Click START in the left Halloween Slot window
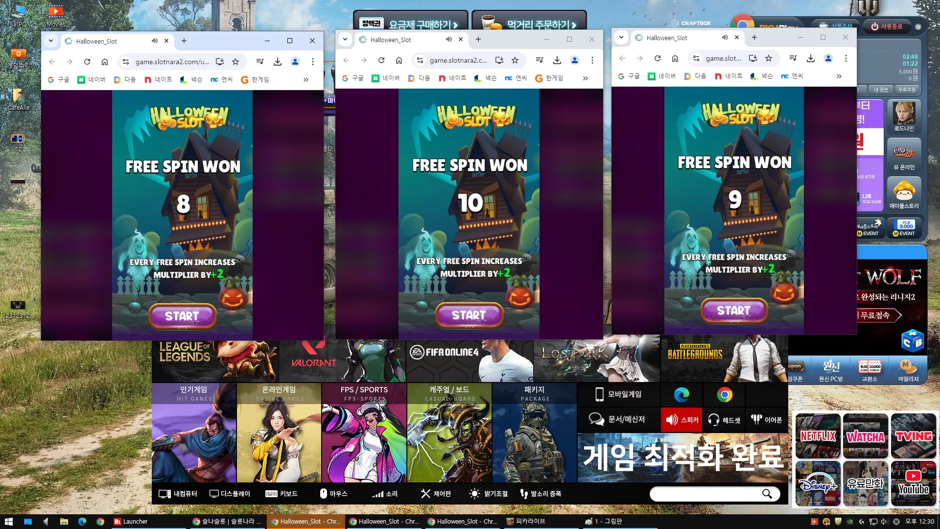 click(182, 316)
